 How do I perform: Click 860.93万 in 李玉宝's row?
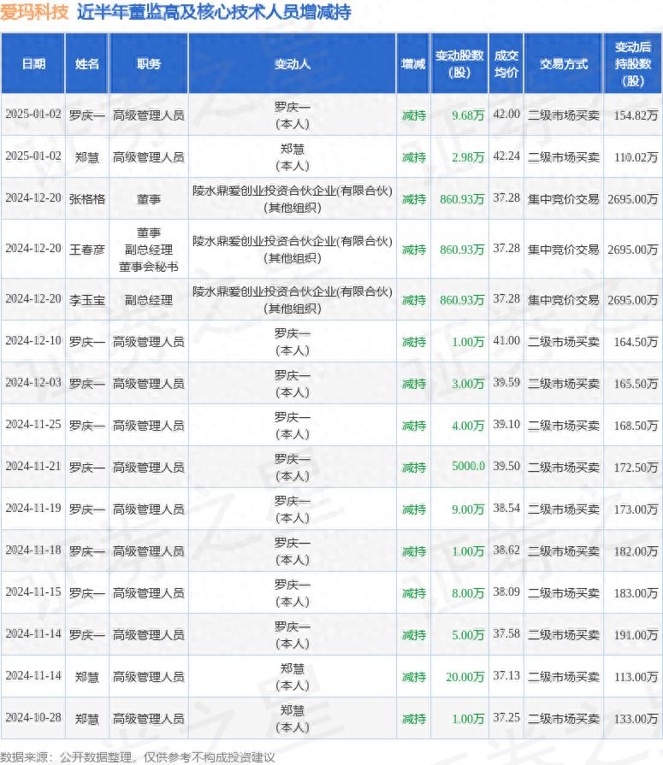(462, 299)
